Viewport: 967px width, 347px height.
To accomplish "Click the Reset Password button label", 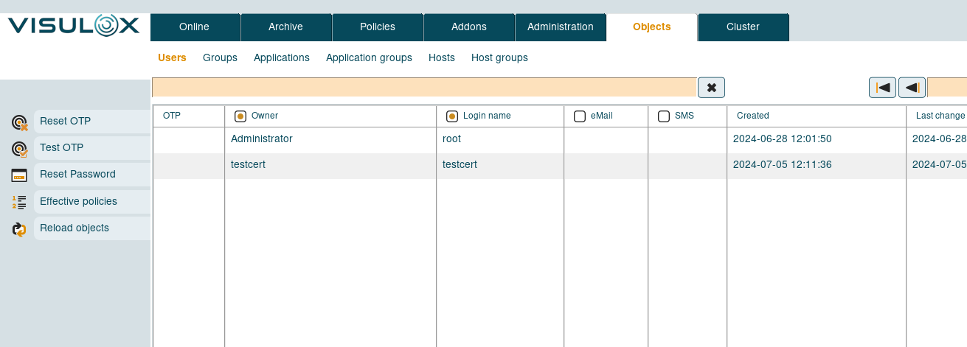I will (77, 175).
